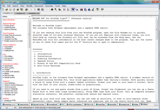Select the FormatEmail clipbook tab
This screenshot has width=160, height=110.
click(x=52, y=104)
